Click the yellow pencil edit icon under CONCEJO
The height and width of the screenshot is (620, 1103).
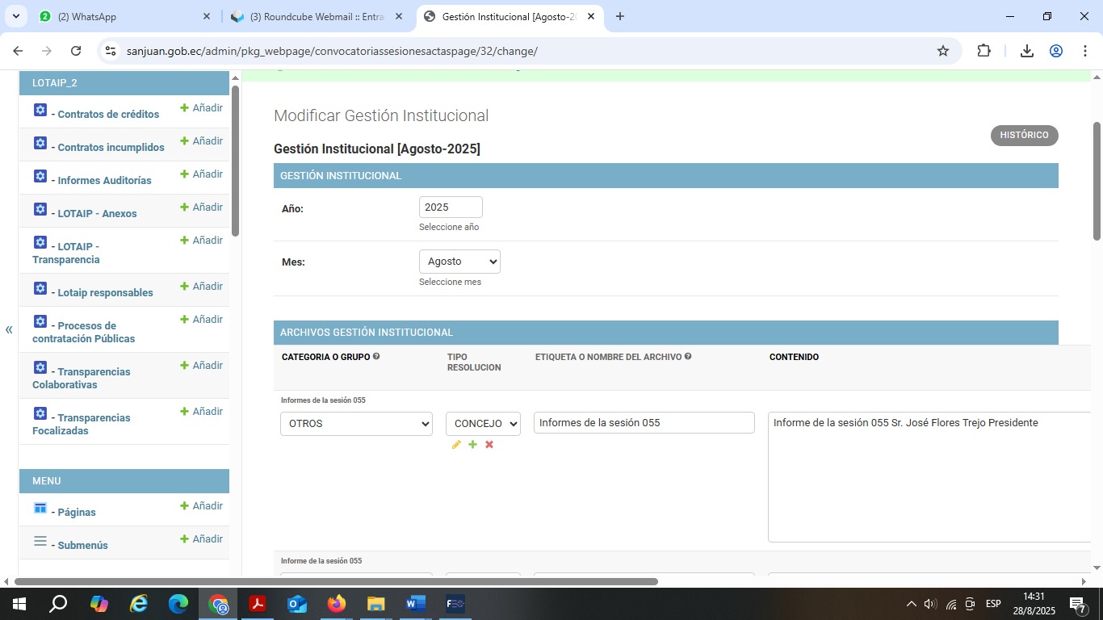tap(456, 445)
